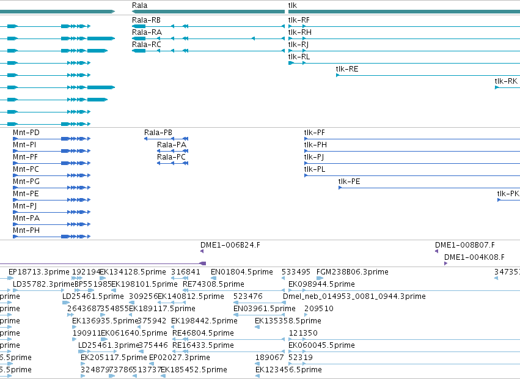520x379 pixels.
Task: Click the Mnt-PE protein feature
Action: [51, 200]
